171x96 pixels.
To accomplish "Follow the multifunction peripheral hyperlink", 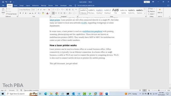I will [93, 31].
